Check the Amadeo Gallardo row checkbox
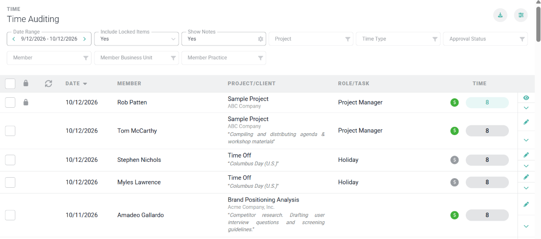 click(x=11, y=215)
